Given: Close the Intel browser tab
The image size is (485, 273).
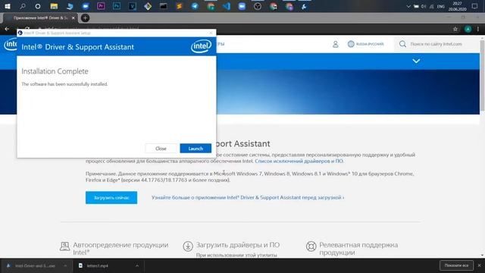Looking at the screenshot, I should (x=74, y=18).
